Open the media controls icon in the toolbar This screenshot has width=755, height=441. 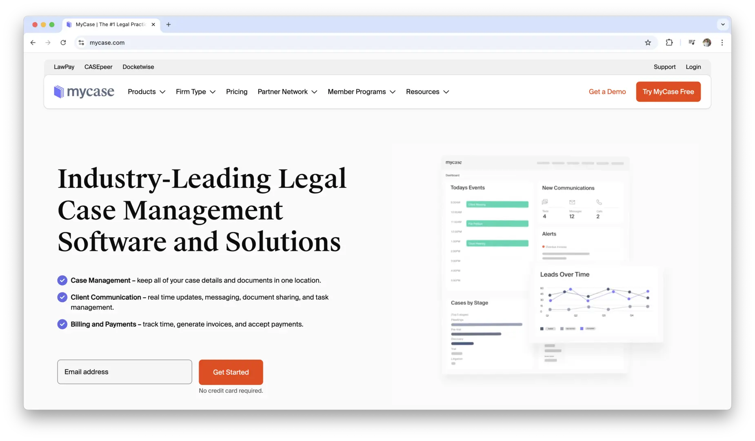click(x=691, y=42)
